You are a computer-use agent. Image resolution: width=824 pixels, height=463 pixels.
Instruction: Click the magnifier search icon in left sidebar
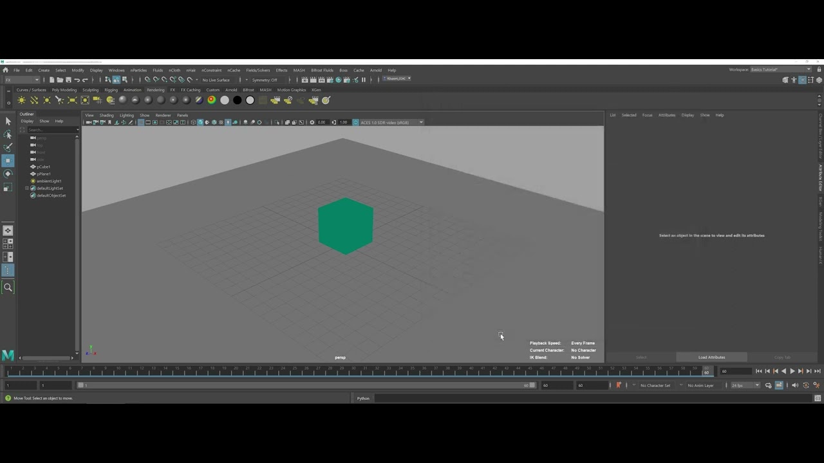[x=8, y=287]
